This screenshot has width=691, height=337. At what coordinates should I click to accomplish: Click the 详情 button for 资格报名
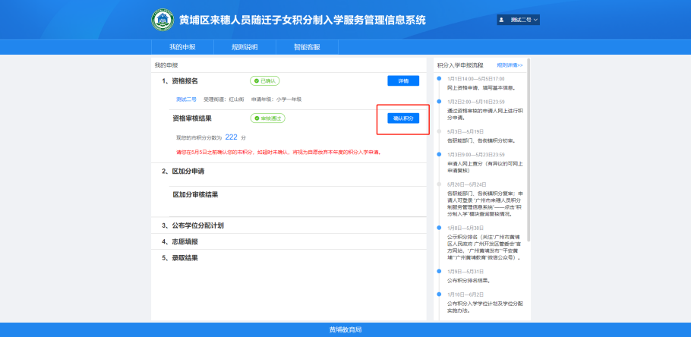point(402,80)
